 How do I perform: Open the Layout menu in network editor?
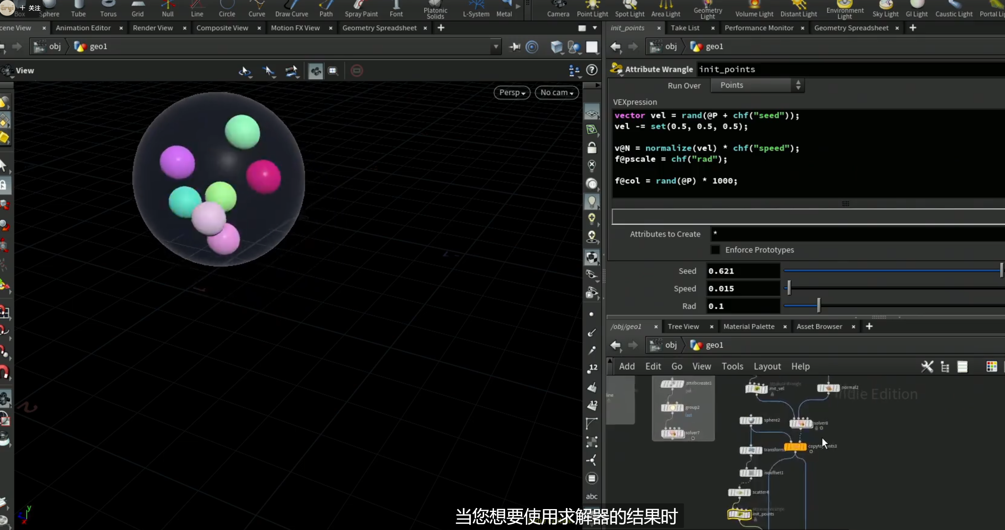[x=767, y=366]
